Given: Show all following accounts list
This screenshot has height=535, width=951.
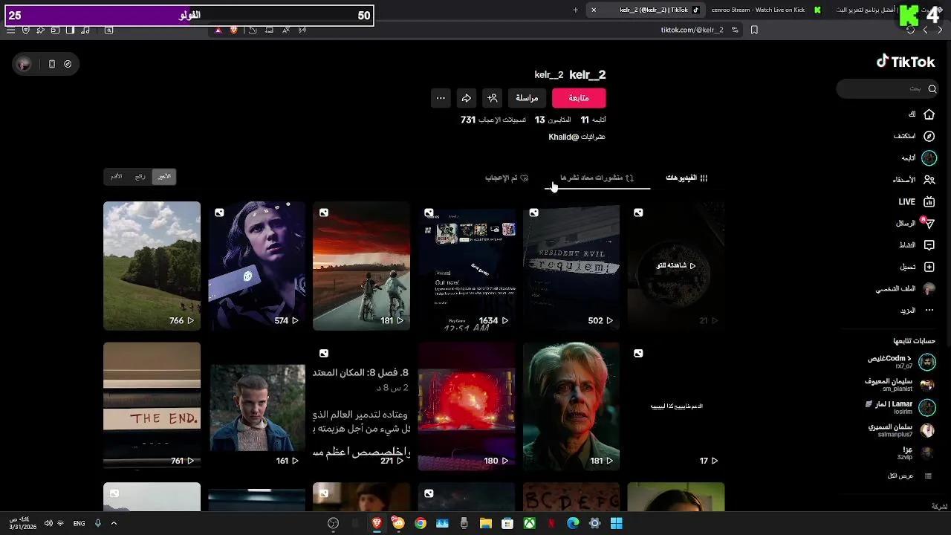Looking at the screenshot, I should pos(909,476).
